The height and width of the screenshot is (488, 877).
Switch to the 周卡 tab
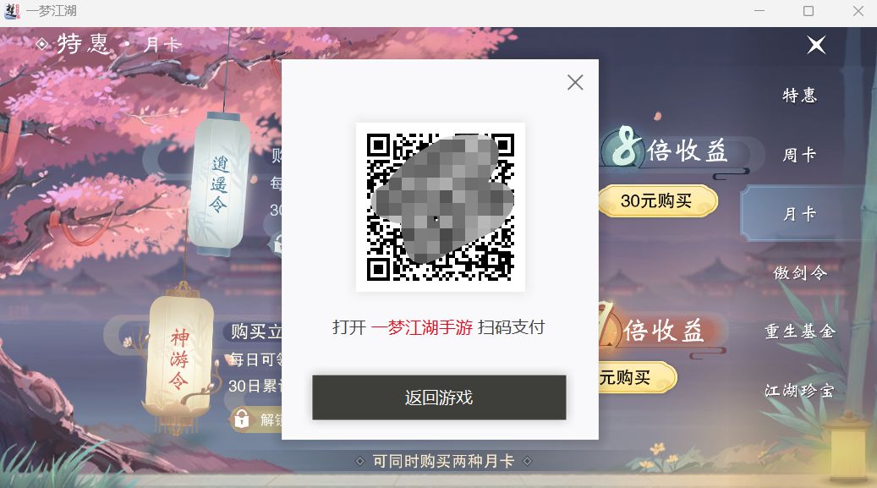[x=800, y=155]
